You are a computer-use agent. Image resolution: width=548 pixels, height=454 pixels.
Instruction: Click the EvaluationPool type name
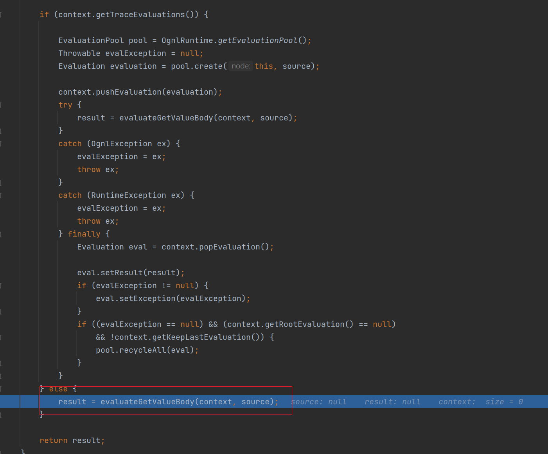coord(91,40)
